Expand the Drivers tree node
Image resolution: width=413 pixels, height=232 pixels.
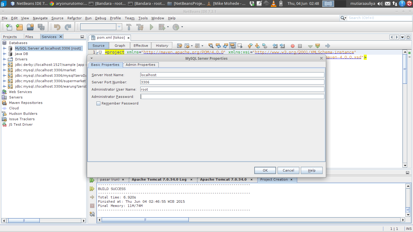[5, 59]
